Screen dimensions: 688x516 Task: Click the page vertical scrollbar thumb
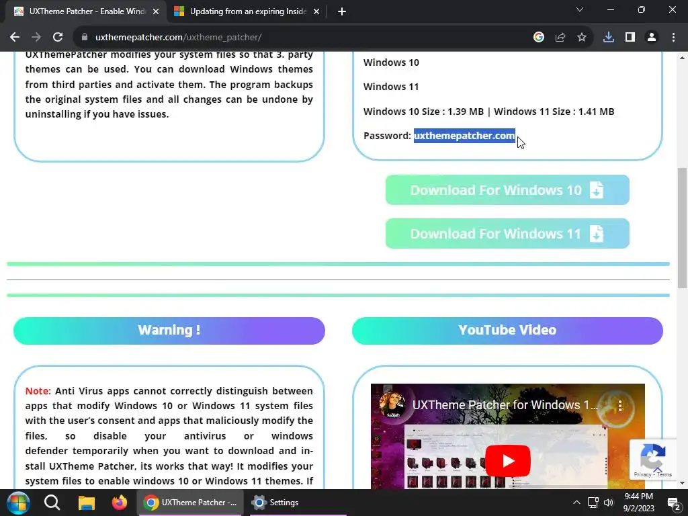pyautogui.click(x=683, y=228)
